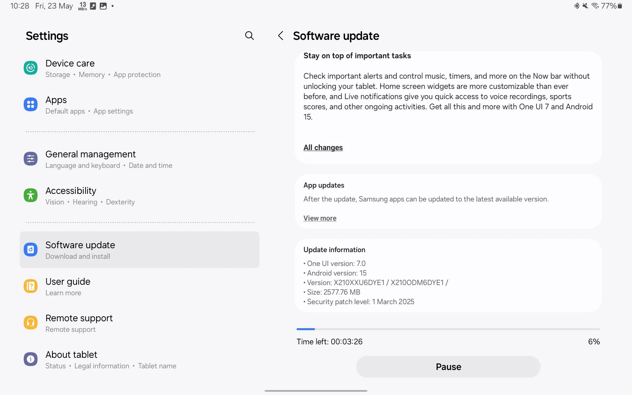Select the Software update list entry
This screenshot has height=395, width=632.
(140, 250)
